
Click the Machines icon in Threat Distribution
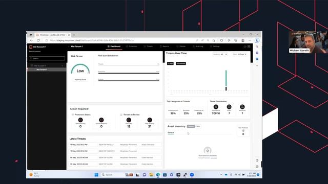pos(242,107)
